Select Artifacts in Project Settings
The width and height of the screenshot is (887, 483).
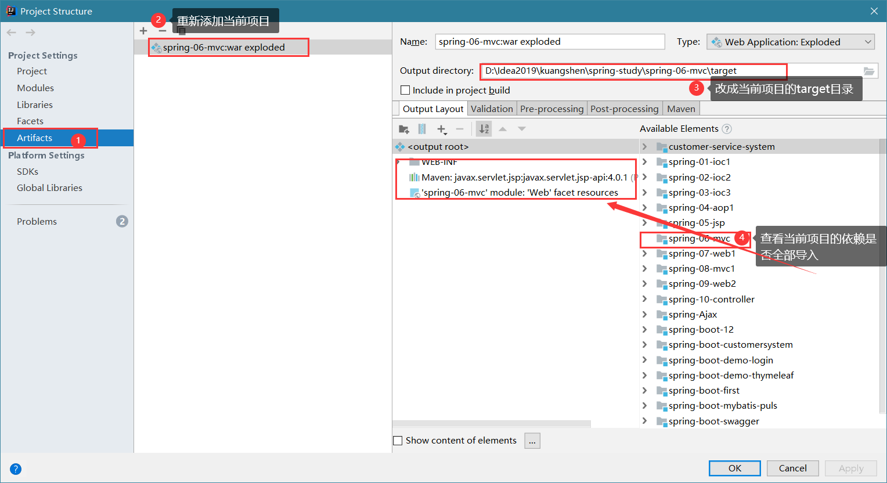coord(34,138)
